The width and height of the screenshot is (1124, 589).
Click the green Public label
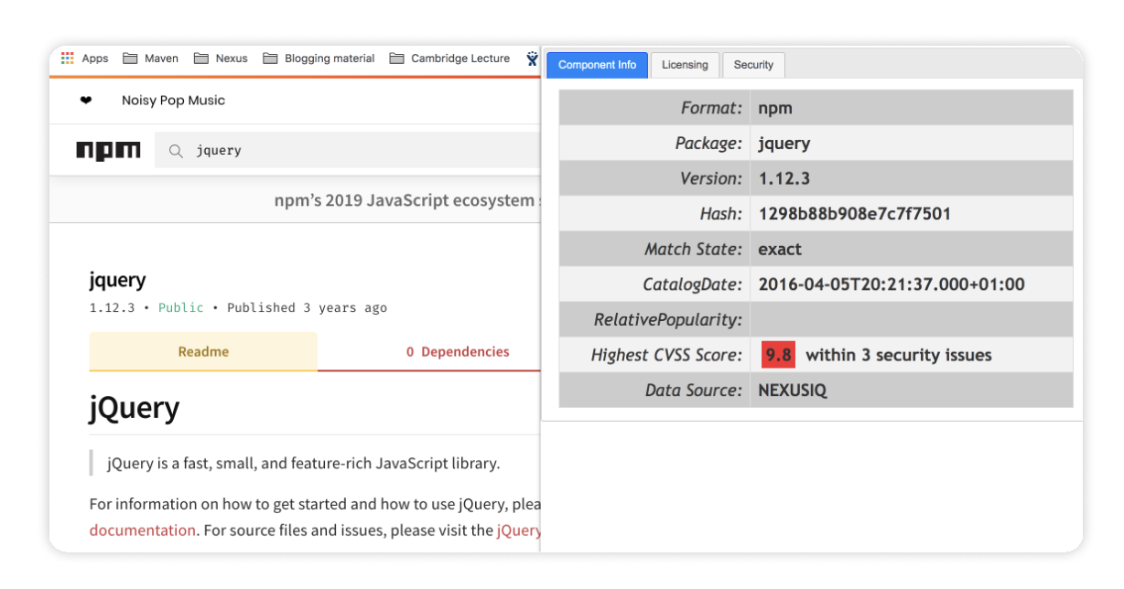[181, 308]
